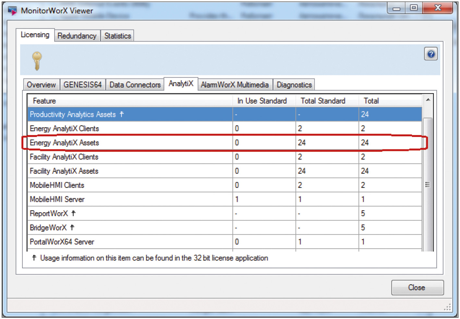The height and width of the screenshot is (319, 460).
Task: Click the gold license key icon
Action: [37, 61]
